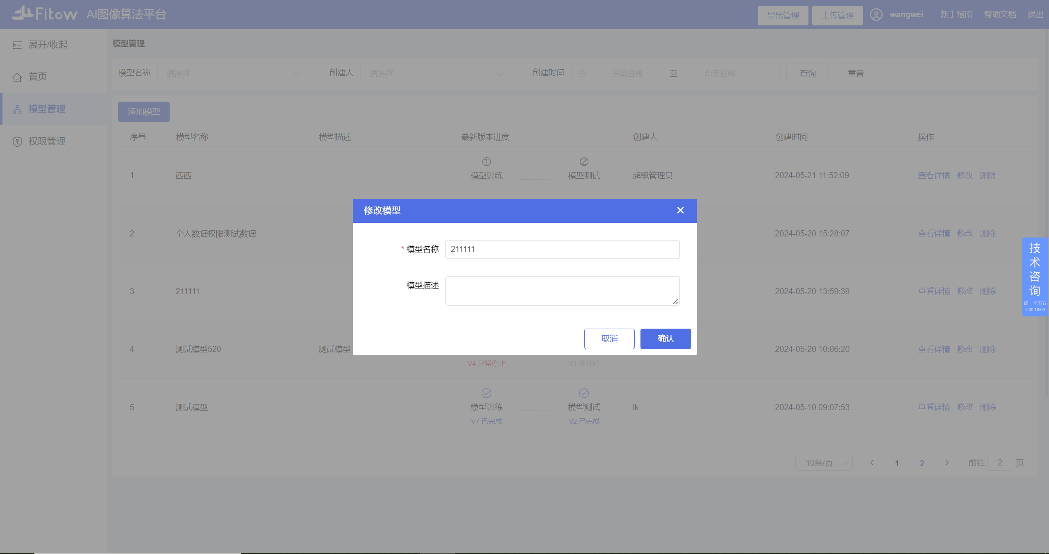This screenshot has height=554, width=1049.
Task: Click the 重置 button
Action: [856, 74]
